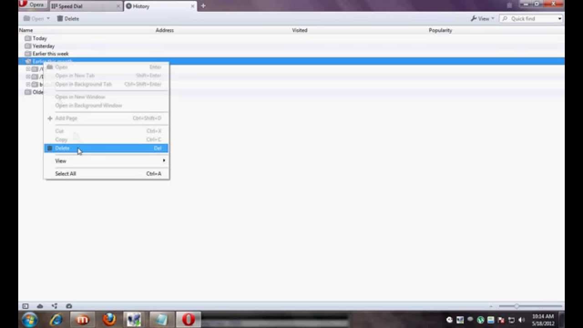Viewport: 583px width, 328px height.
Task: Close the History tab
Action: [192, 6]
